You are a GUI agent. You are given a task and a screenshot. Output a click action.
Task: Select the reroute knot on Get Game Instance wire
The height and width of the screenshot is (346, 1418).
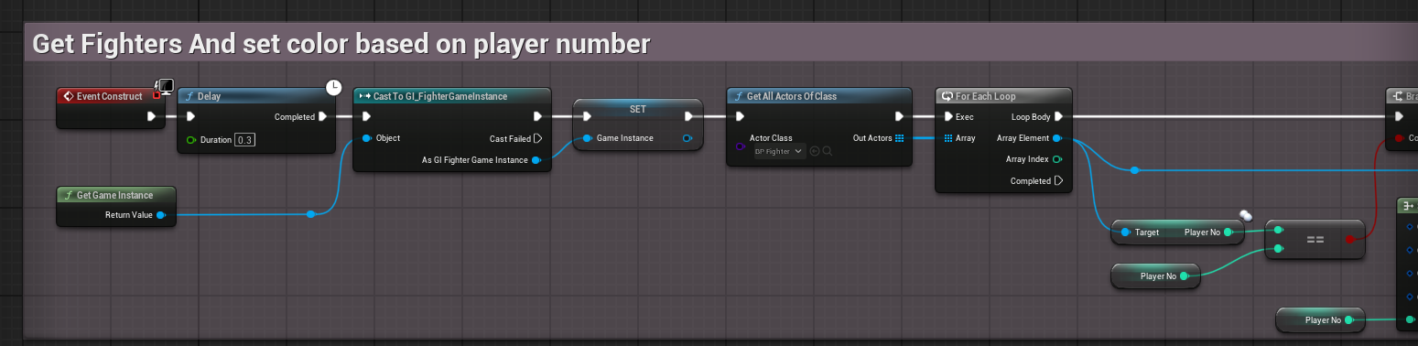coord(311,214)
